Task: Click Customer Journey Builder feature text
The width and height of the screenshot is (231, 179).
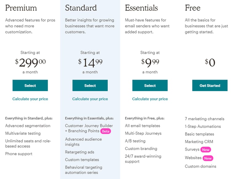Action: tap(89, 126)
